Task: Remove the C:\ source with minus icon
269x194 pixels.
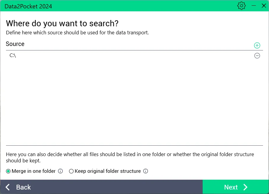Action: tap(257, 56)
